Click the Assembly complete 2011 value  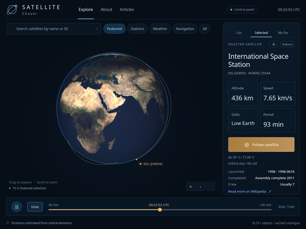[275, 178]
